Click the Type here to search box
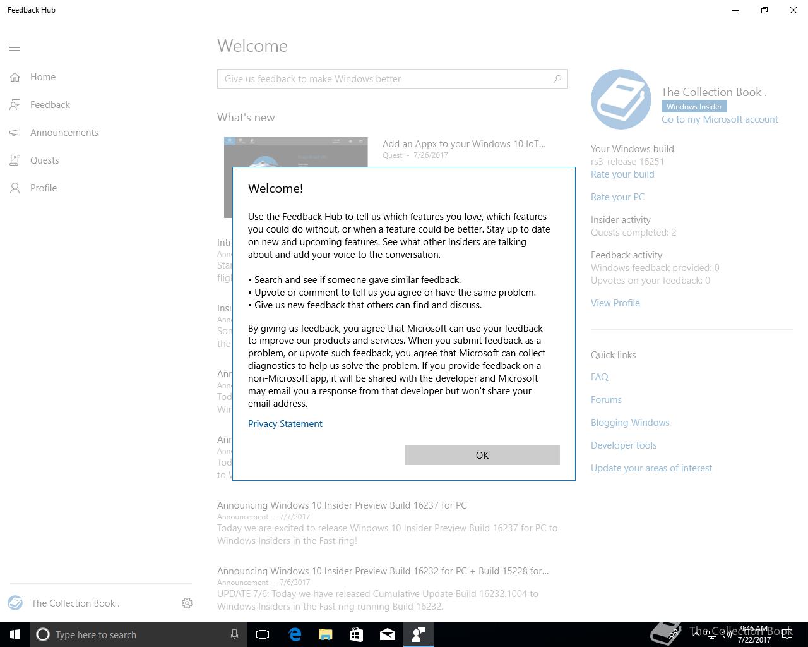808x647 pixels. pos(139,634)
